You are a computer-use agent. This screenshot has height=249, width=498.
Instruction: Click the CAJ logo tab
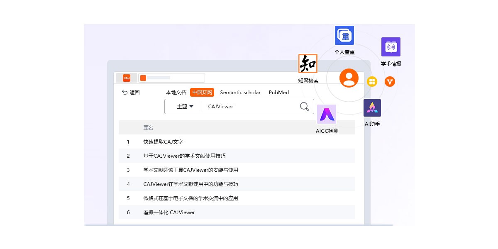(x=127, y=78)
